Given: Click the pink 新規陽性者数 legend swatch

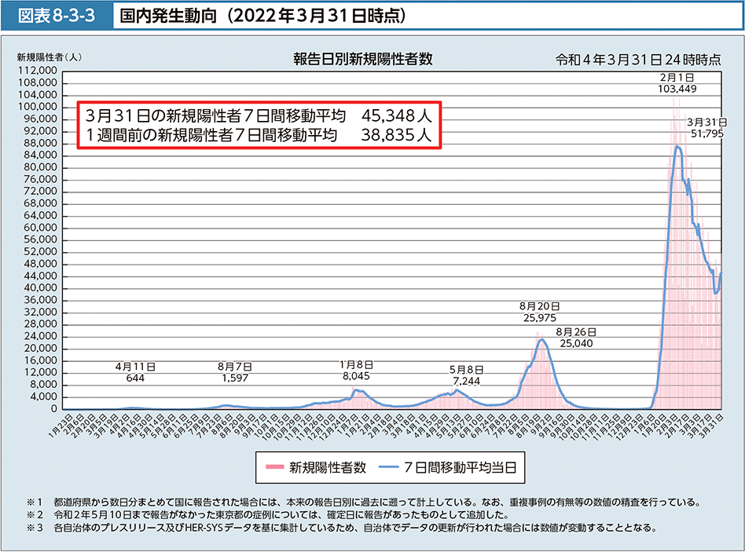Looking at the screenshot, I should pos(273,467).
